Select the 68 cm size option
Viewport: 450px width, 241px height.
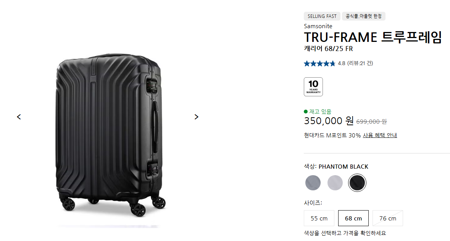click(353, 218)
